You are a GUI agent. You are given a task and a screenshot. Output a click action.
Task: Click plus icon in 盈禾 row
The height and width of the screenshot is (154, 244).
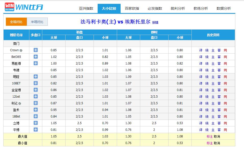click(36, 110)
